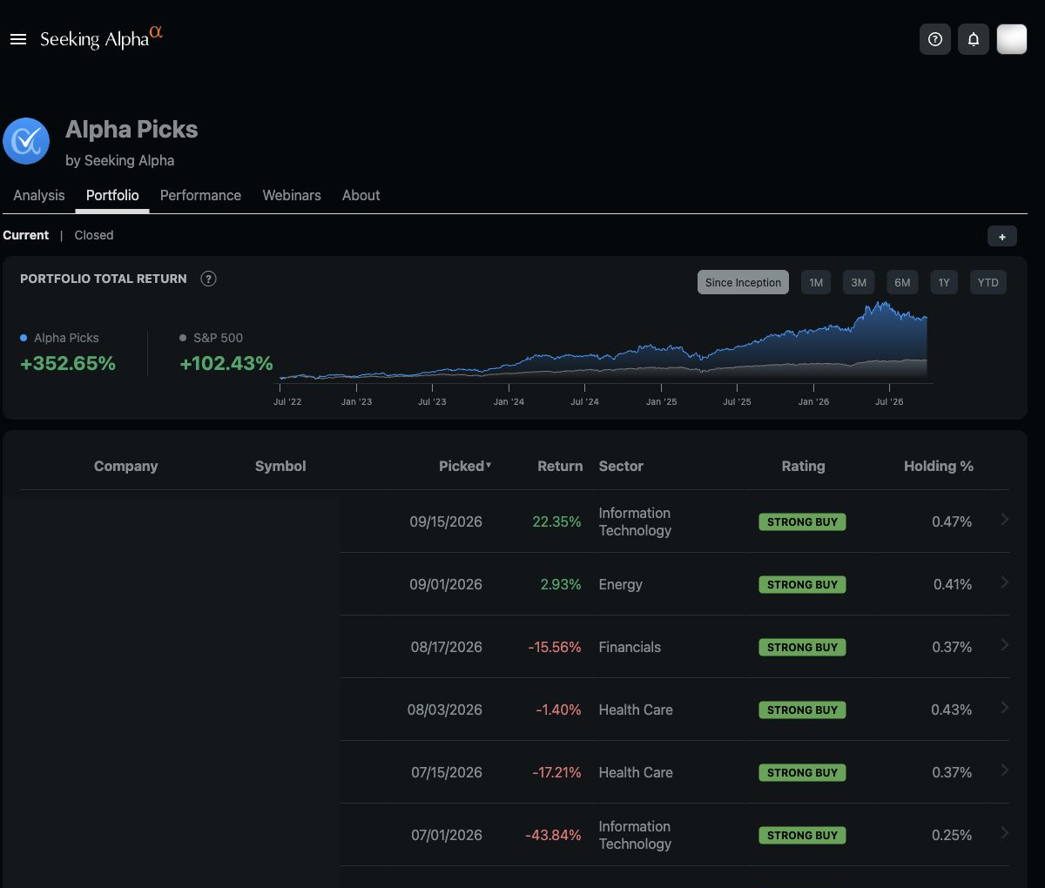
Task: Open the hamburger navigation menu
Action: pyautogui.click(x=18, y=39)
